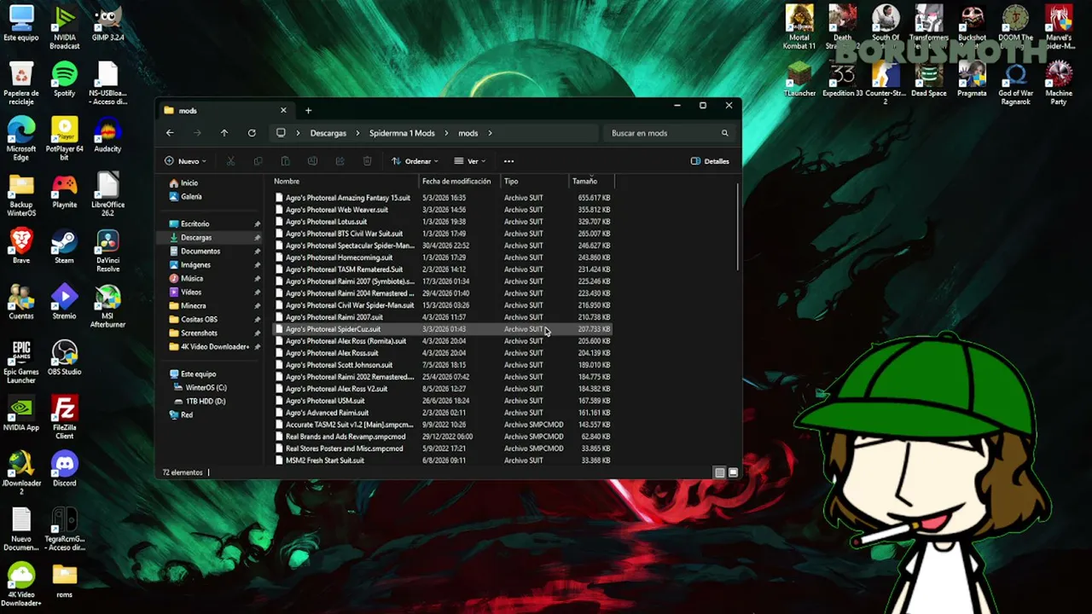Screen dimensions: 1092x614
Task: Close the mods Explorer tab
Action: pos(283,110)
